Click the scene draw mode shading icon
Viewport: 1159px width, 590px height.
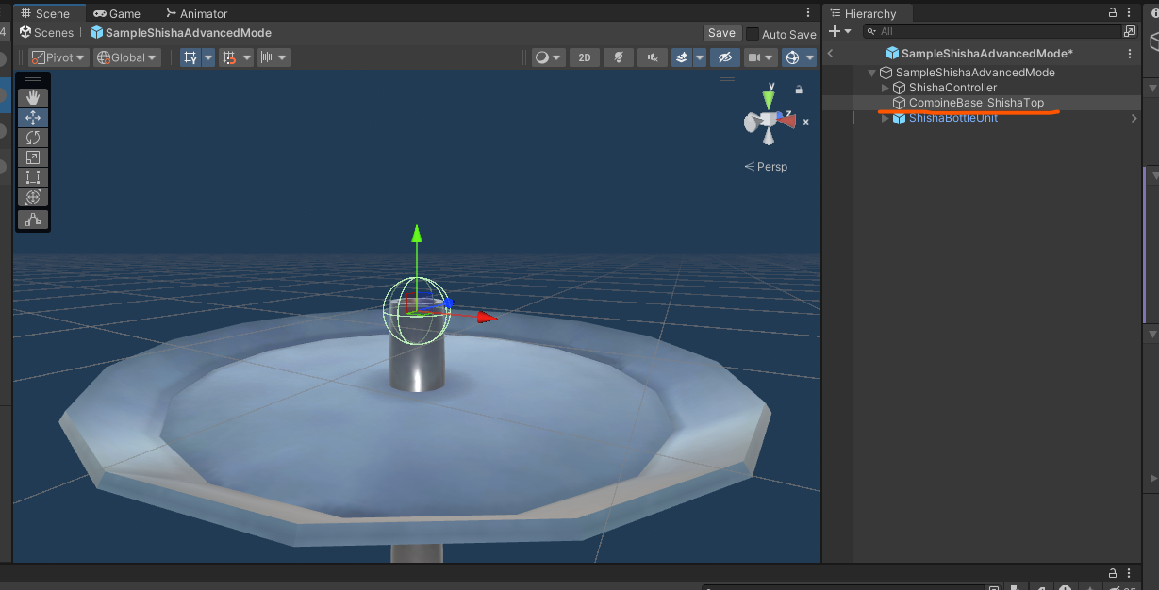(x=542, y=57)
